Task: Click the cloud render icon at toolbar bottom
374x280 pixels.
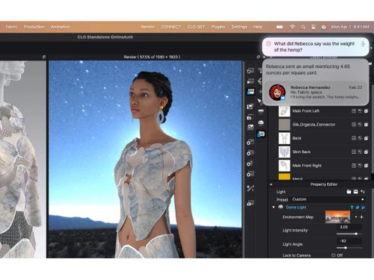Action: point(251,203)
